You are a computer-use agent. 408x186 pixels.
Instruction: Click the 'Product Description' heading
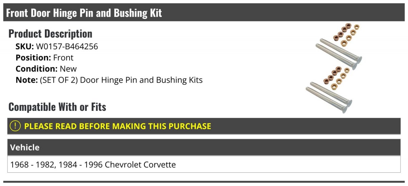click(x=50, y=33)
